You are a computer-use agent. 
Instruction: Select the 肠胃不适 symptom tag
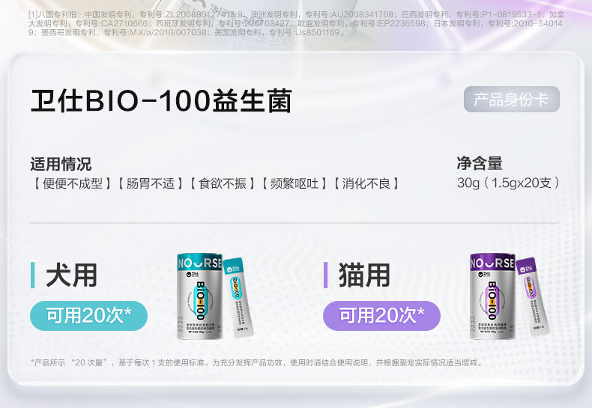(151, 183)
